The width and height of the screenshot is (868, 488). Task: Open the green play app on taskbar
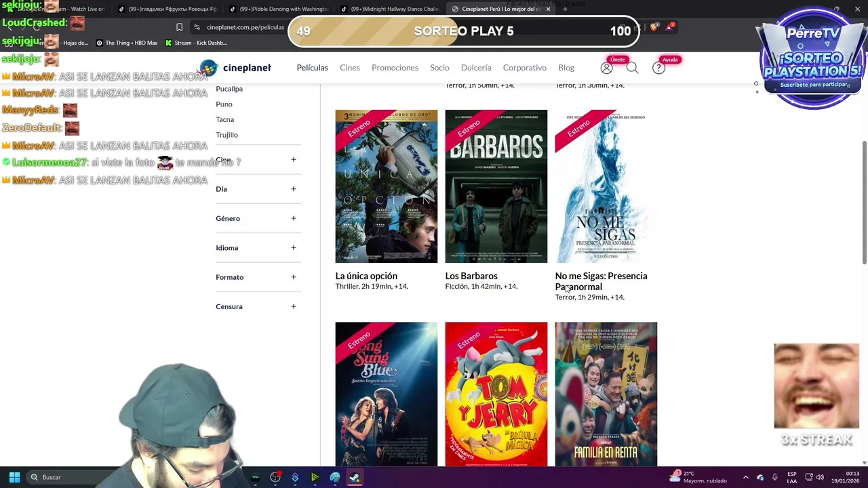315,477
